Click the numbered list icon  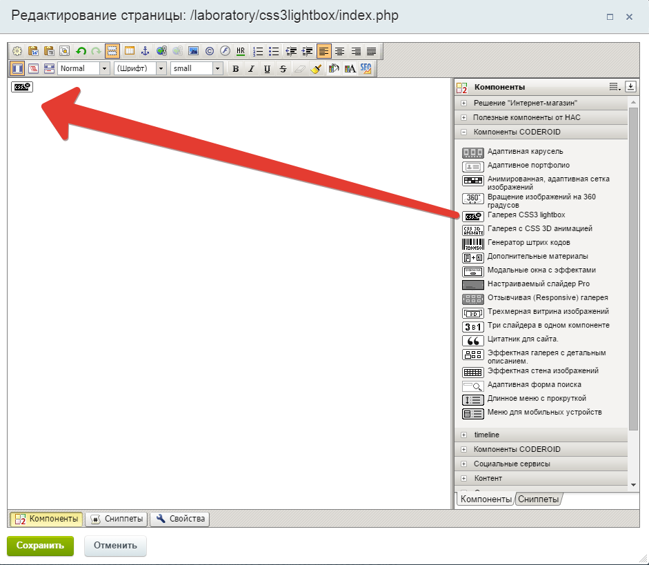tap(259, 51)
